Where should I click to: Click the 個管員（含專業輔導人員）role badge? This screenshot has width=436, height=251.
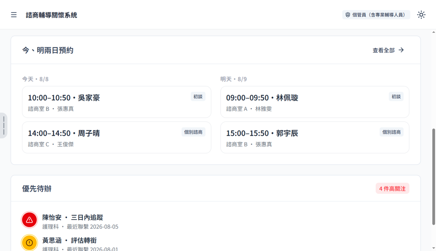tap(376, 15)
